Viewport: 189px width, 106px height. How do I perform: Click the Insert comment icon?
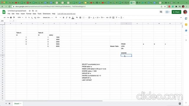click(110, 18)
